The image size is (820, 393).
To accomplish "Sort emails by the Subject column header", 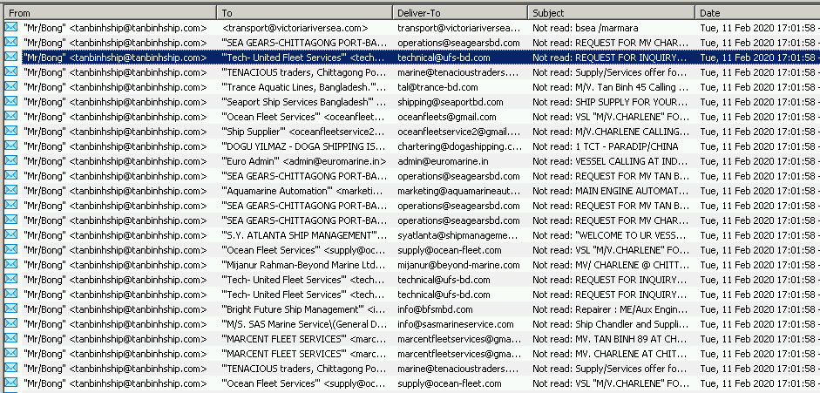I will 612,12.
